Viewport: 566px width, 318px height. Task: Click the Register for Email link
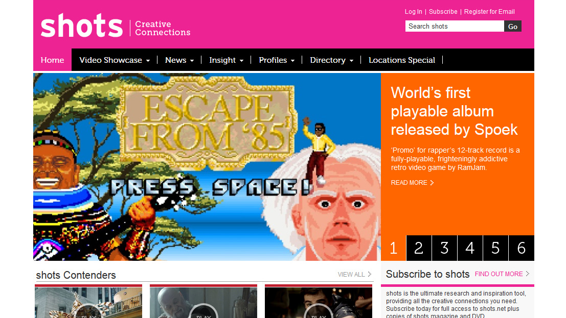(x=489, y=12)
